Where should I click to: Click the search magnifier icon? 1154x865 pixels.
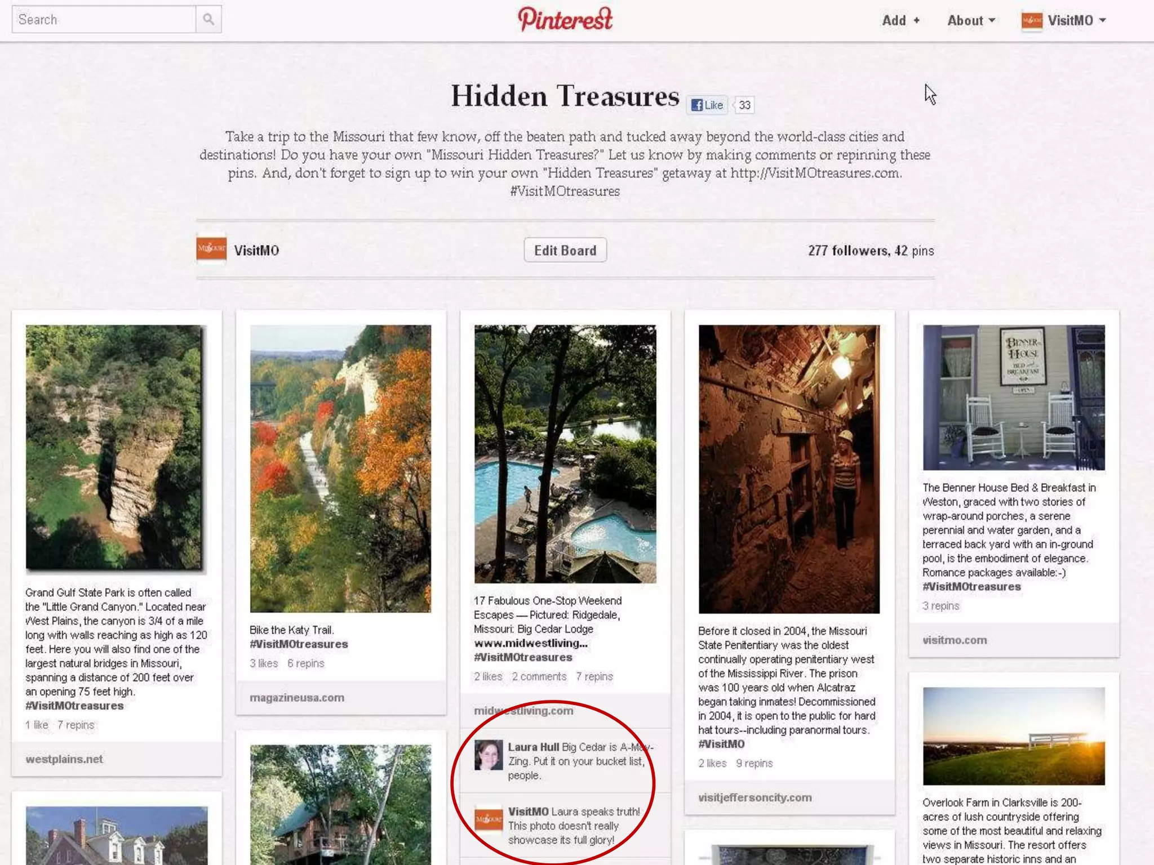pos(208,20)
